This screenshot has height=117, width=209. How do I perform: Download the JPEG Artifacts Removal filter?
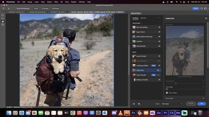[159, 37]
